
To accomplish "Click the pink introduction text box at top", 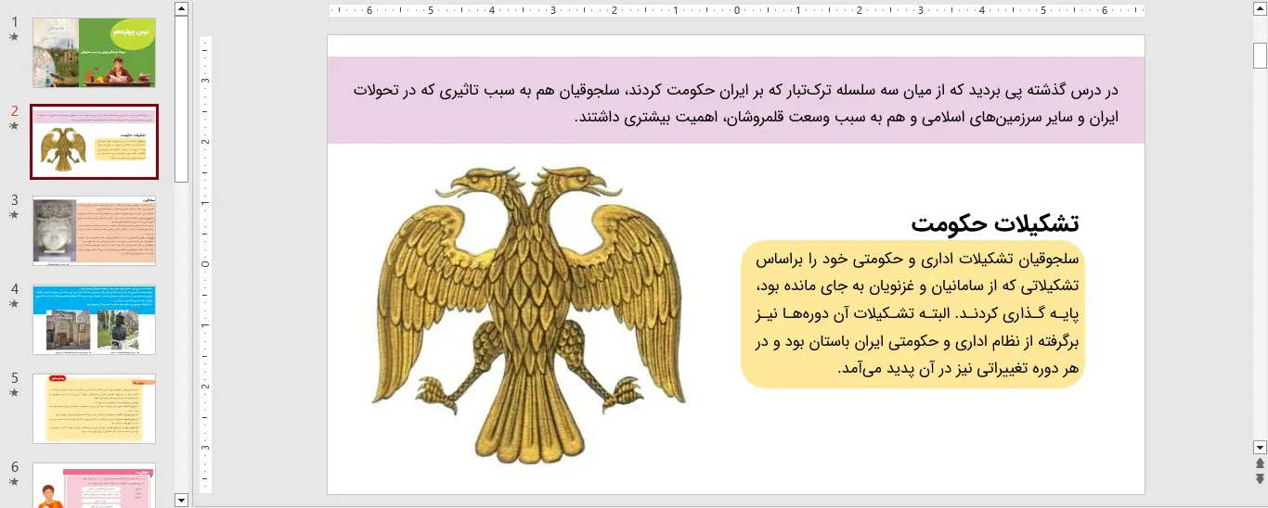I will pyautogui.click(x=736, y=100).
